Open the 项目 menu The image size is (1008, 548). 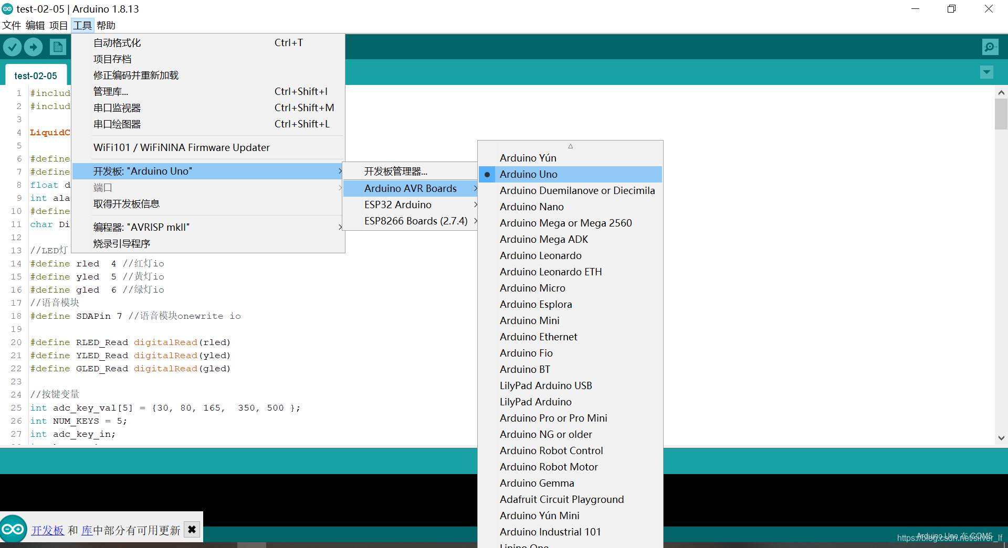pyautogui.click(x=59, y=25)
